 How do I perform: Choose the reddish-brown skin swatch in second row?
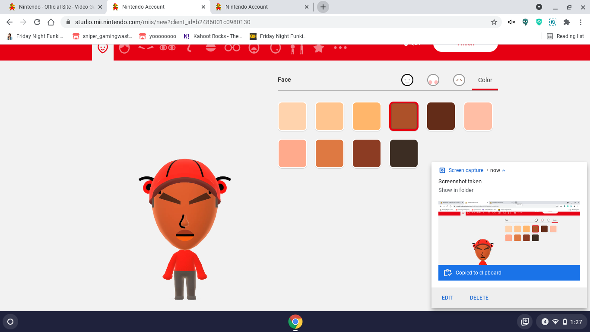(367, 153)
